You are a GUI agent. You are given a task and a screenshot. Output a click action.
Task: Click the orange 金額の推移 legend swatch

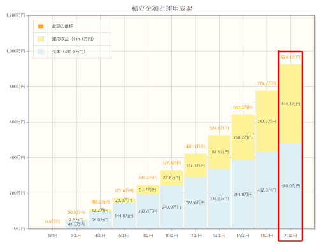[40, 26]
